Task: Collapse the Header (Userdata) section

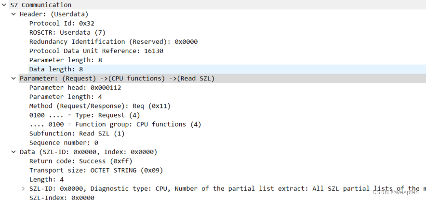Action: tap(13, 14)
